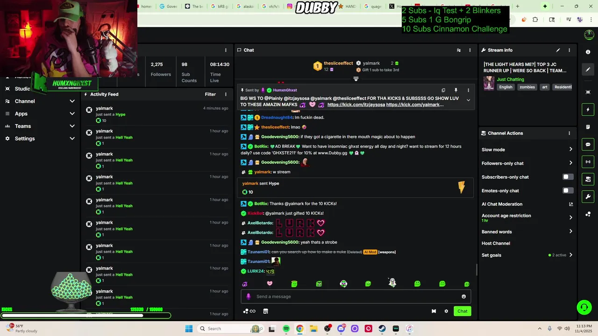
Task: Toggle Emotes-only chat switch
Action: pos(568,190)
